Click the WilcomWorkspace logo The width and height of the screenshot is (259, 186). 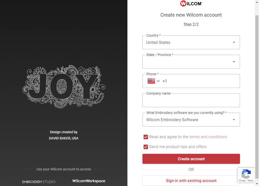coord(89,181)
